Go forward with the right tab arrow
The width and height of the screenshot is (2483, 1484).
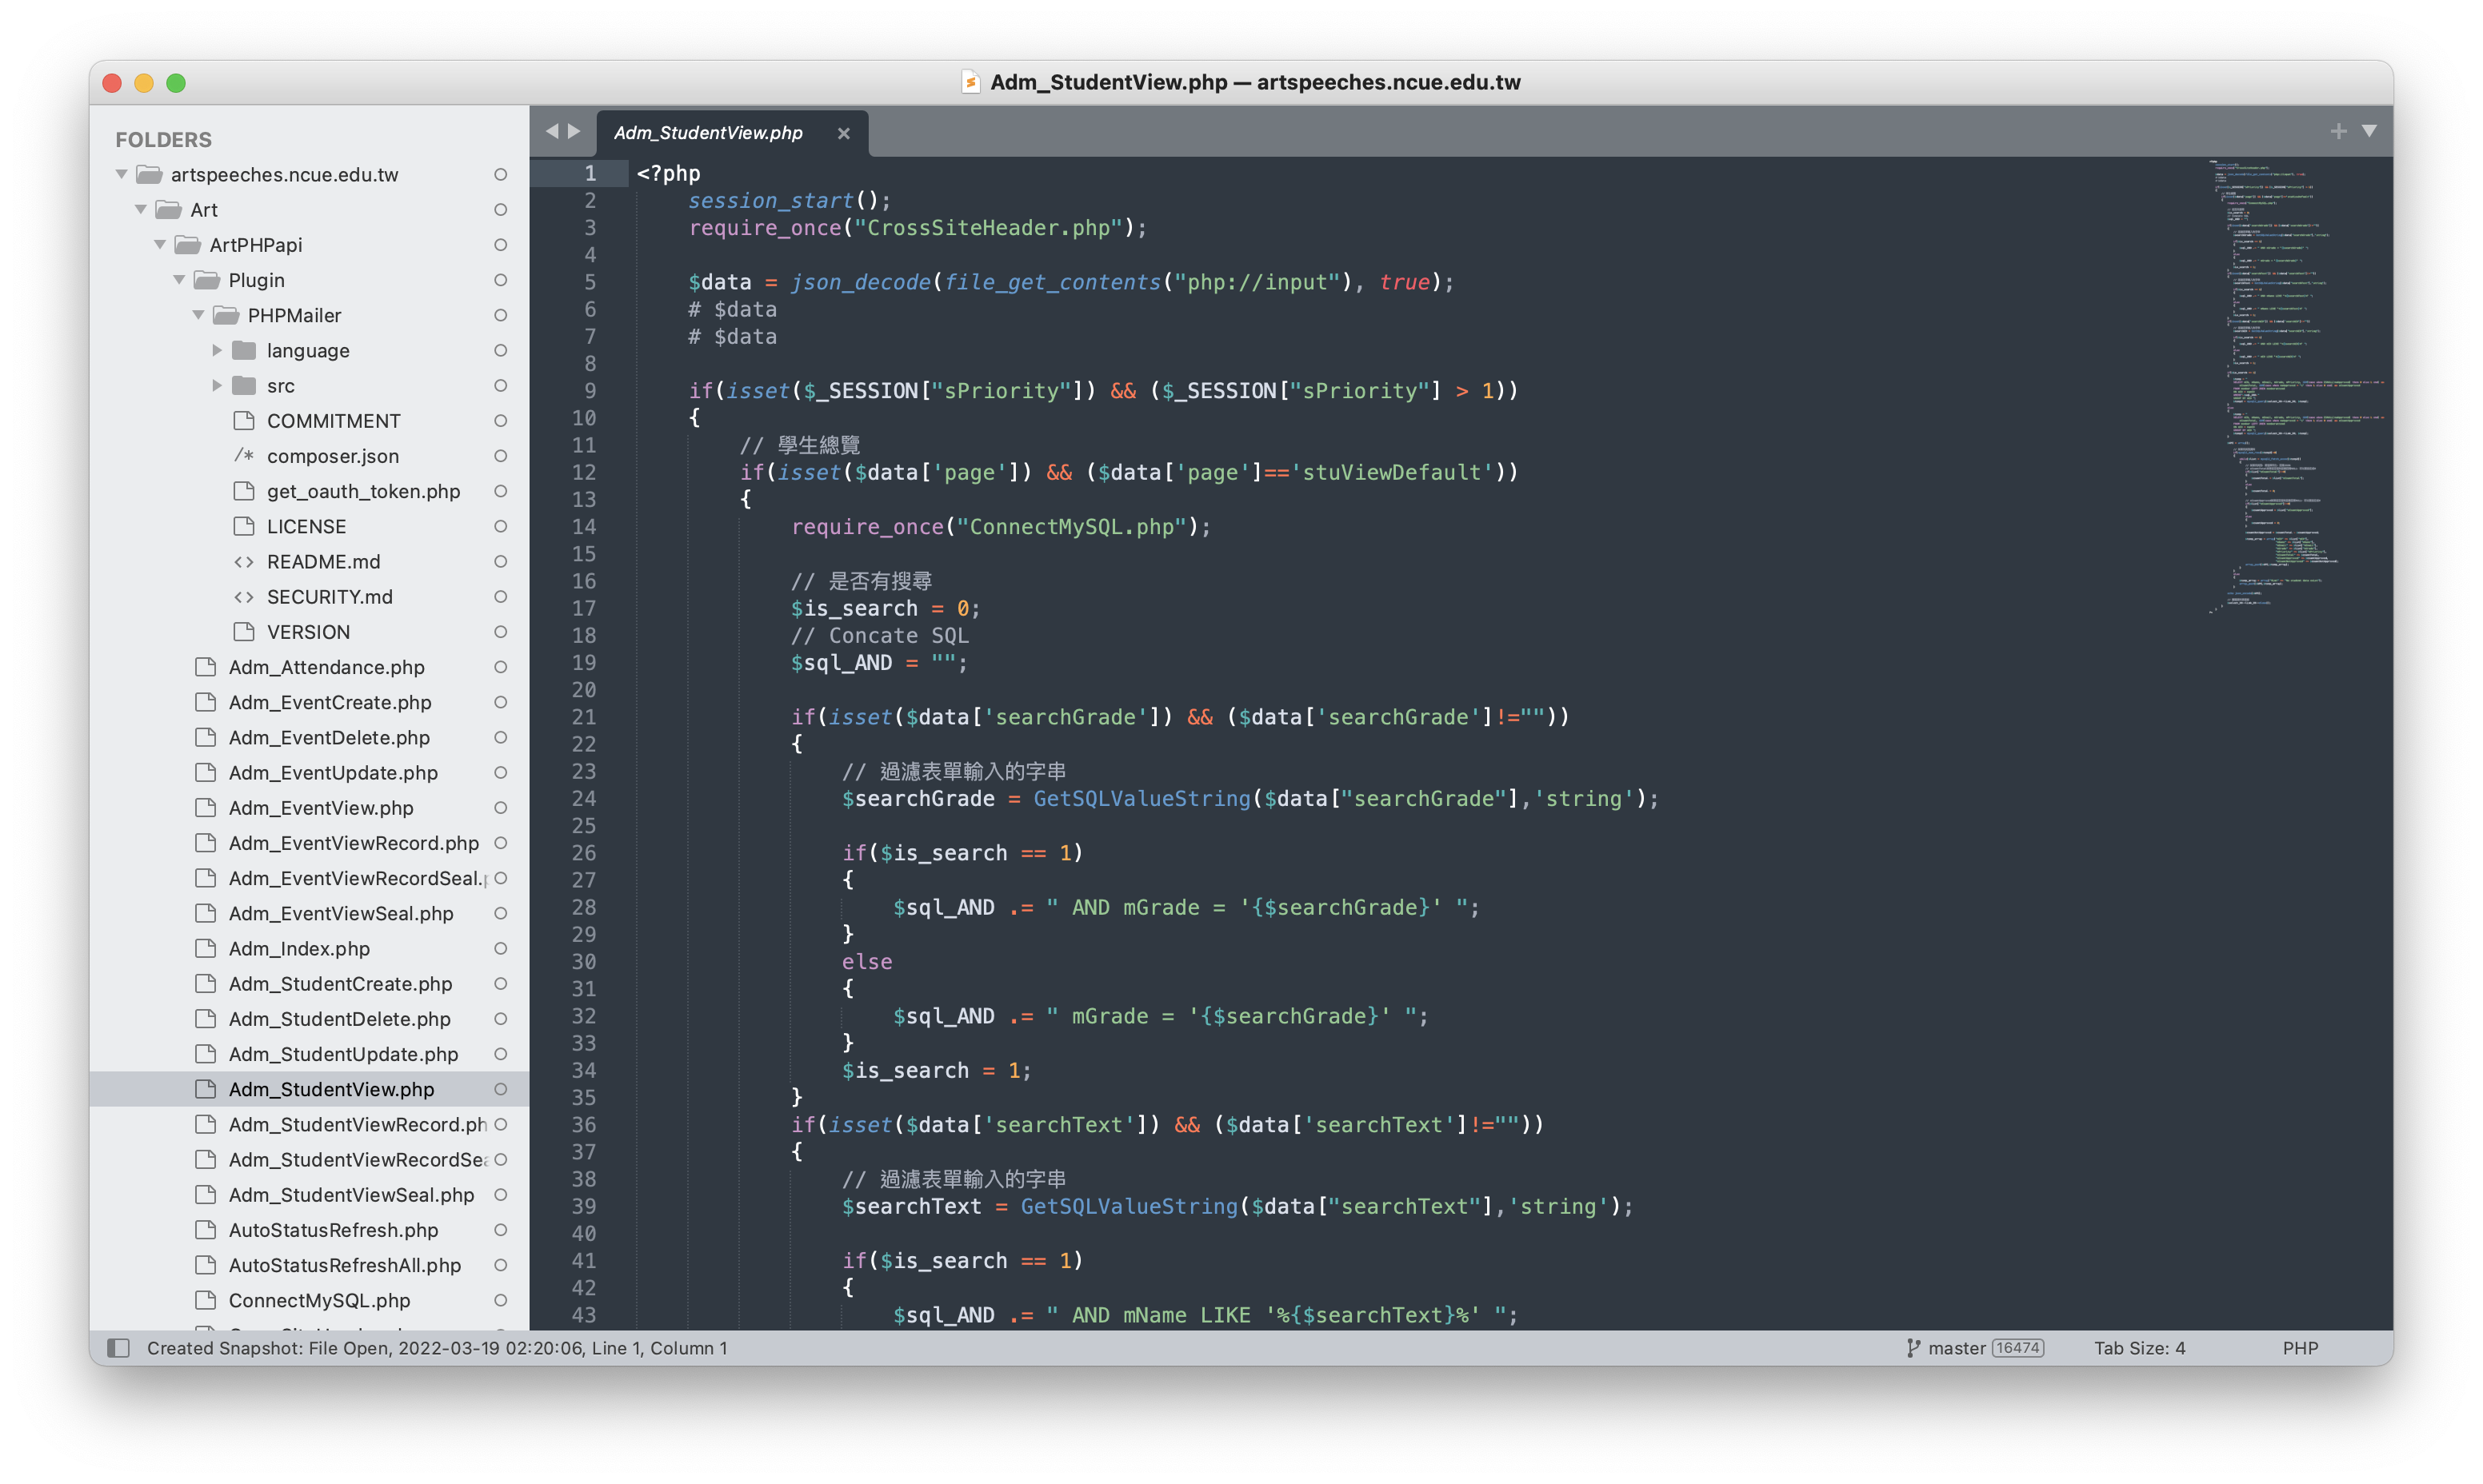(574, 131)
